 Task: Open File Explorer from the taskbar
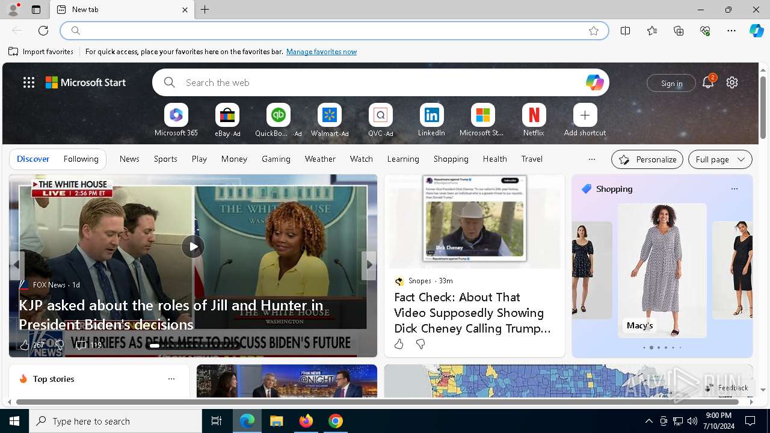pos(277,421)
